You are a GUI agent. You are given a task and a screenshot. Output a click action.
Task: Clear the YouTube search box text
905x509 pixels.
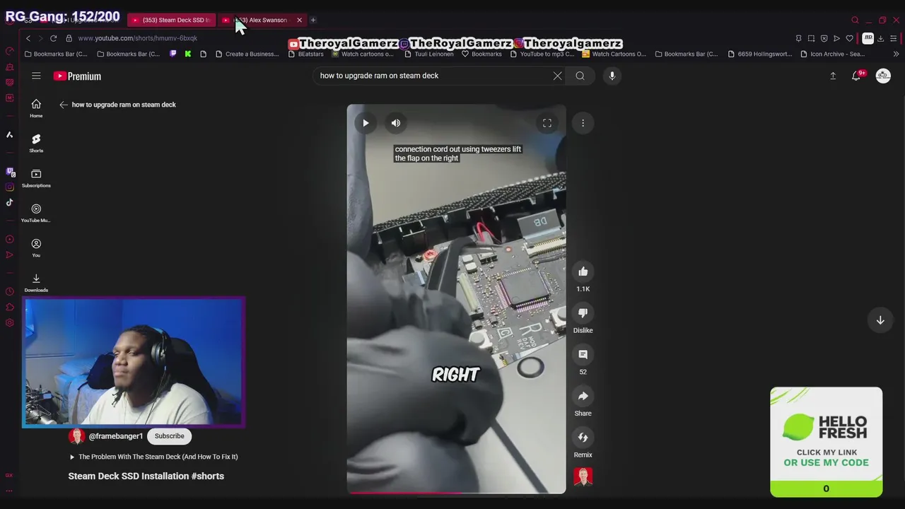[x=557, y=76]
